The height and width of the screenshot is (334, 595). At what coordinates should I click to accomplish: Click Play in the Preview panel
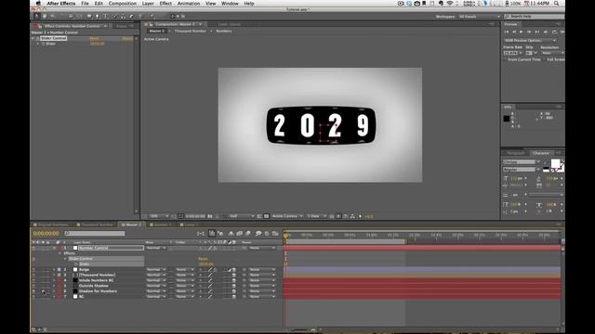[x=521, y=32]
